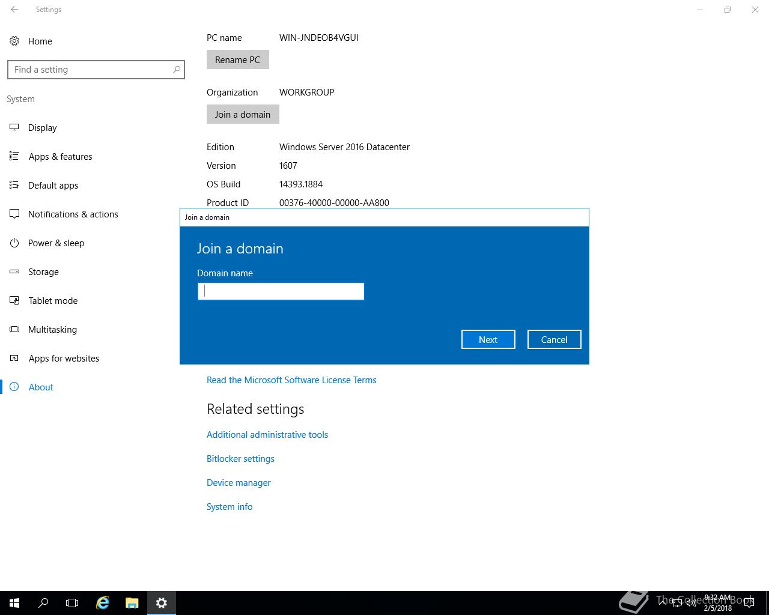
Task: Click Next in Join a domain dialog
Action: [488, 339]
